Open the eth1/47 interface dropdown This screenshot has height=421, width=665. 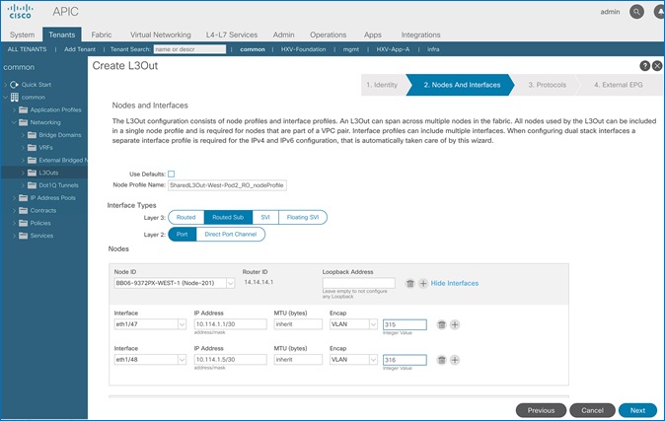[x=182, y=324]
